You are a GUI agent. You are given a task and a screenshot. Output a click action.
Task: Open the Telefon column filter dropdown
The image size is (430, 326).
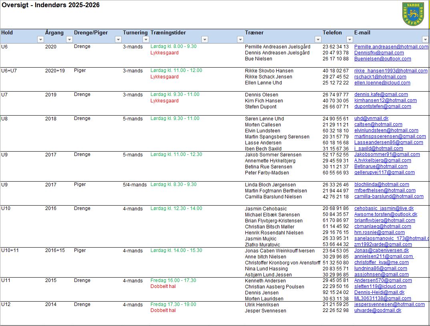[349, 40]
